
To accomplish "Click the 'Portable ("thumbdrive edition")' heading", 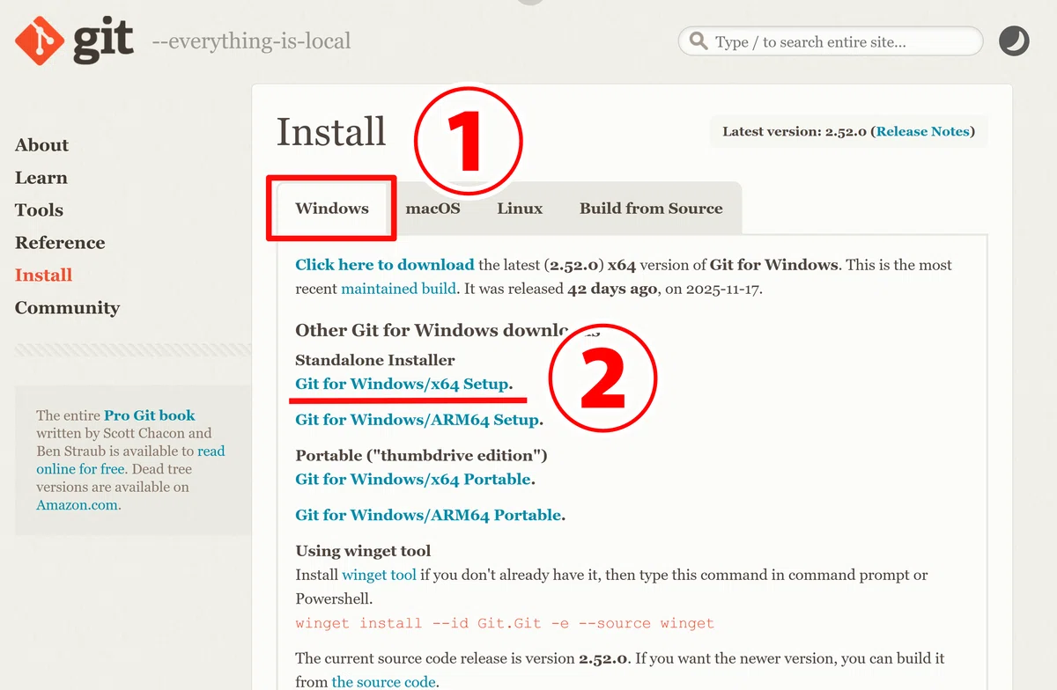I will click(421, 455).
